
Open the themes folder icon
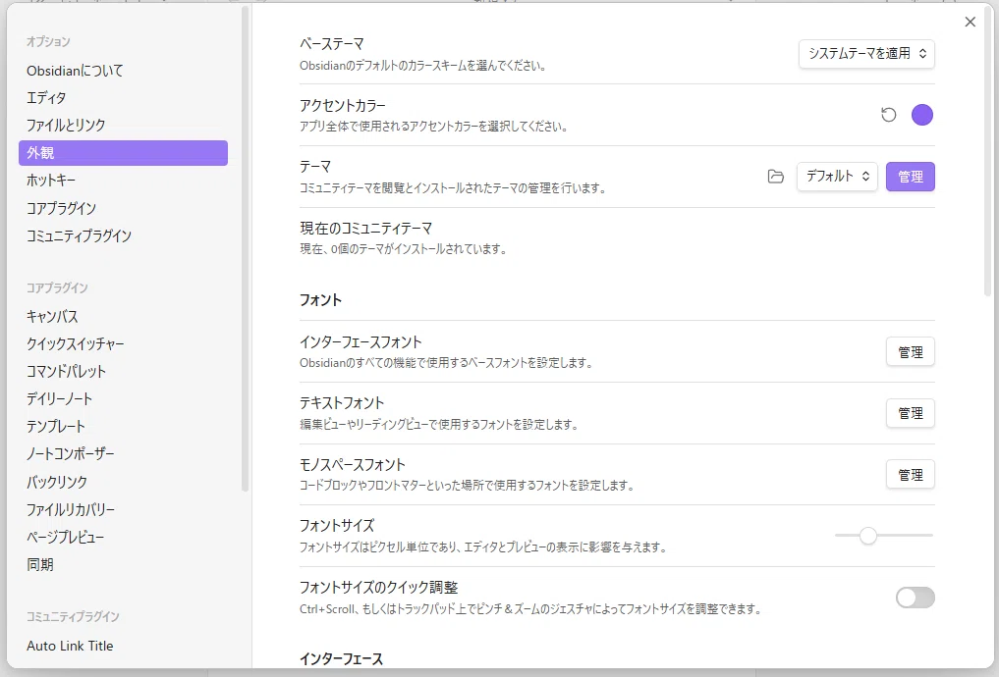coord(775,177)
